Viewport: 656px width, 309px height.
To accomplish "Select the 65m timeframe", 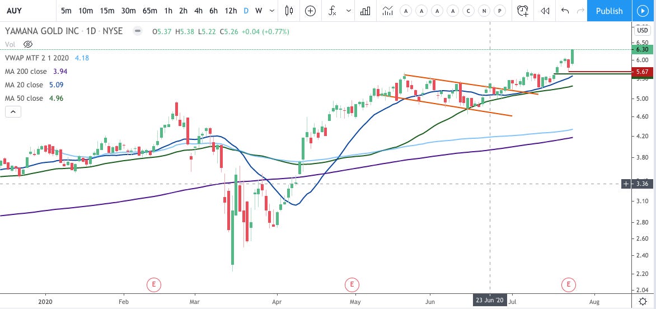I will click(150, 11).
